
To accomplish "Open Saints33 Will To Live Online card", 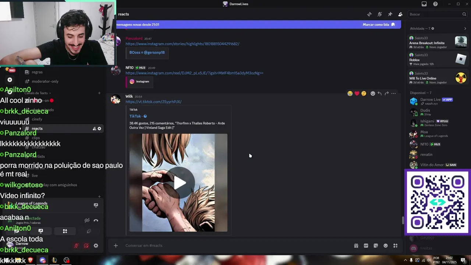I will (x=438, y=78).
